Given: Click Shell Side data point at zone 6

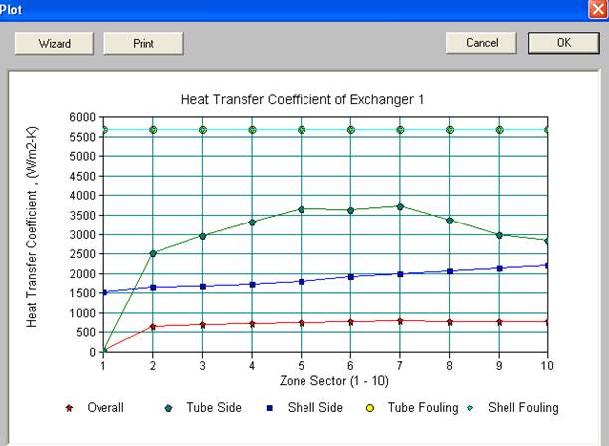Looking at the screenshot, I should tap(350, 277).
